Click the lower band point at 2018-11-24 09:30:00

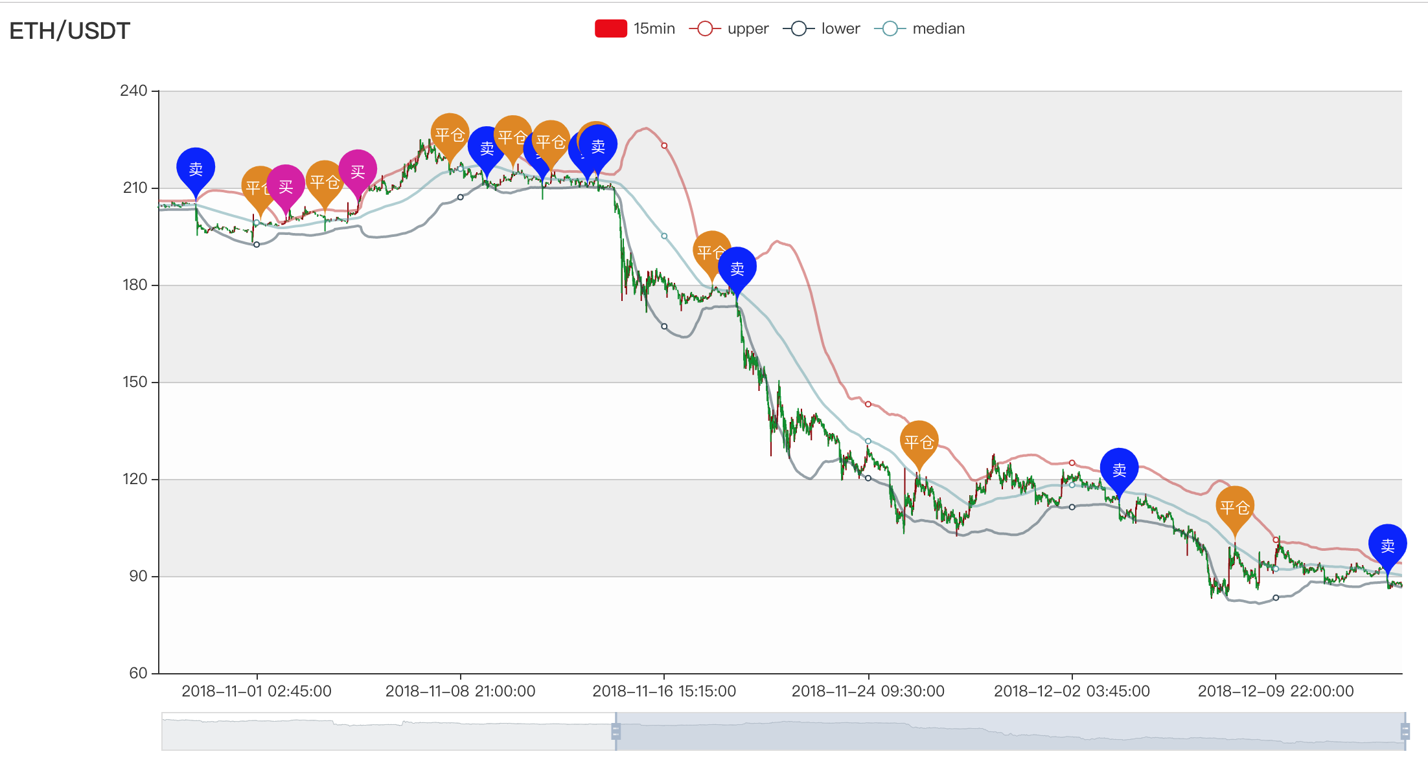point(868,478)
